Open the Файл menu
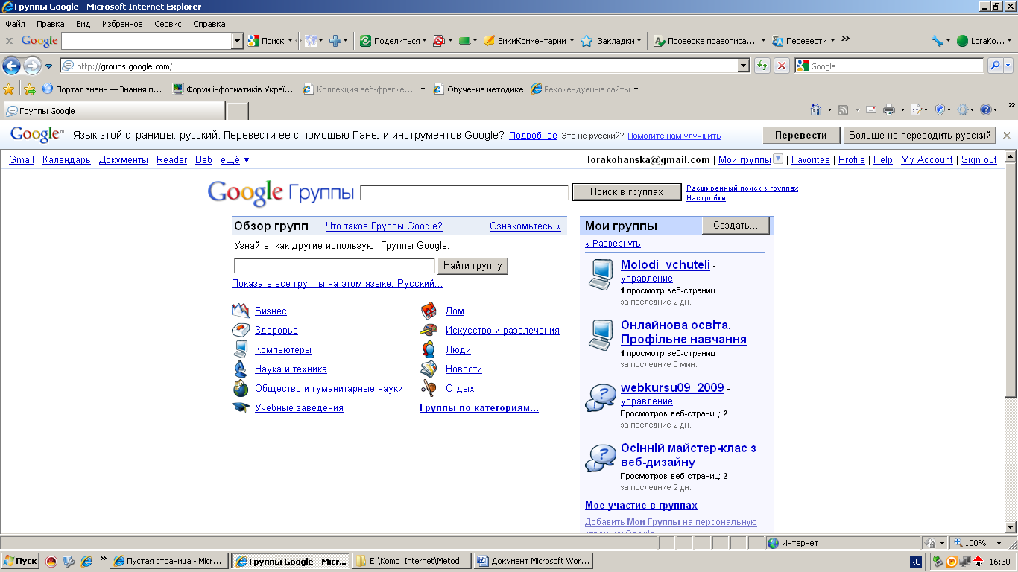Image resolution: width=1018 pixels, height=572 pixels. (x=15, y=24)
